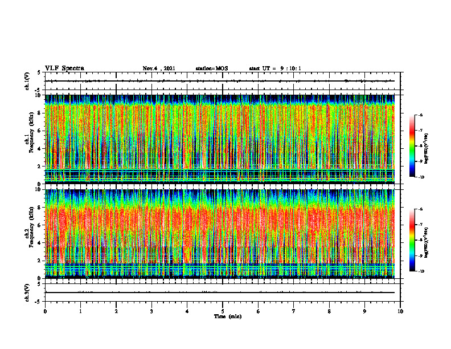Click time axis tick label "0"

click(45, 311)
